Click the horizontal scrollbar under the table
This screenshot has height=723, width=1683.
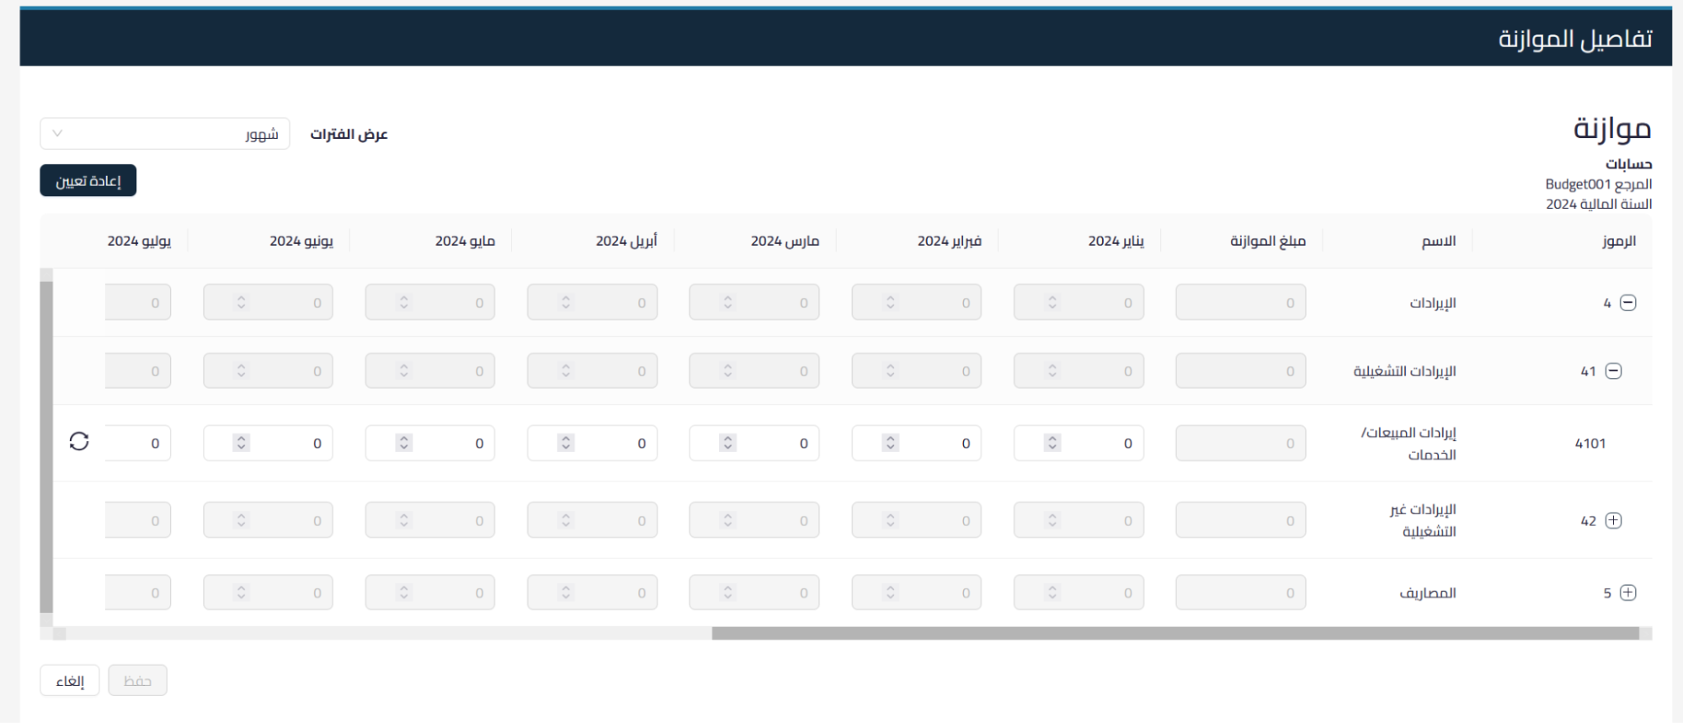point(1174,634)
